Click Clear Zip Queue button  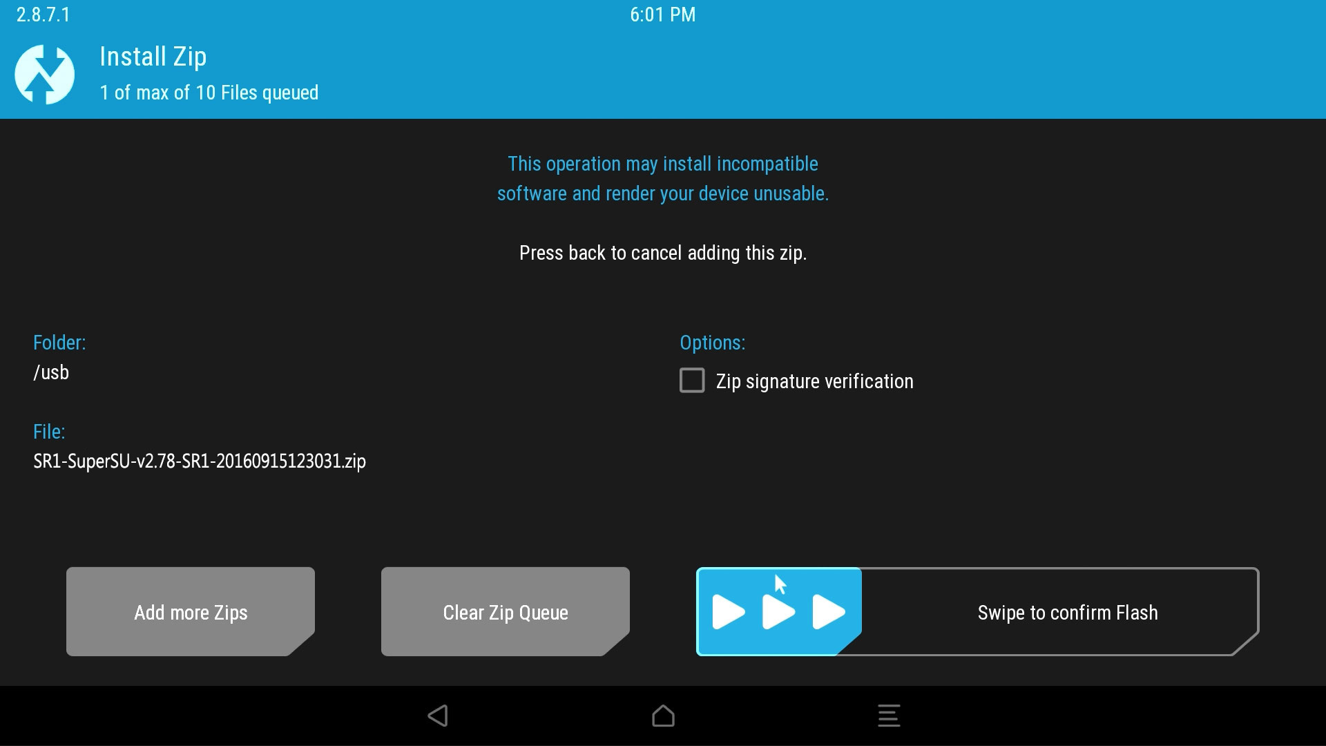[506, 611]
